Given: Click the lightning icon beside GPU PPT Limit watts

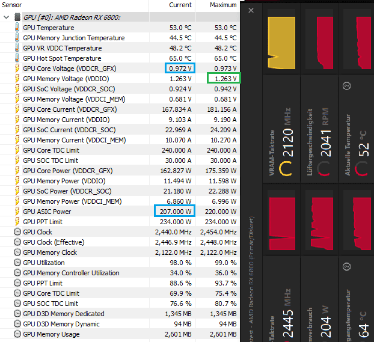Looking at the screenshot, I should 17,222.
